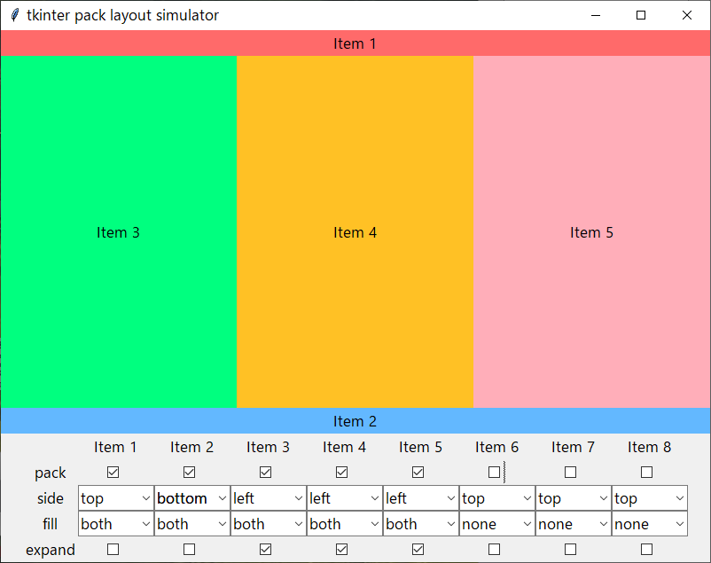Viewport: 711px width, 563px height.
Task: Click the fill row label
Action: coord(51,524)
